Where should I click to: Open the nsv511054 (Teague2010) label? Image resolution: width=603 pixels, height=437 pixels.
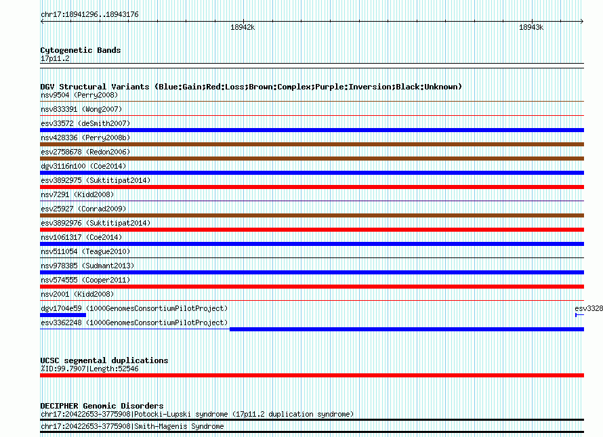[85, 251]
